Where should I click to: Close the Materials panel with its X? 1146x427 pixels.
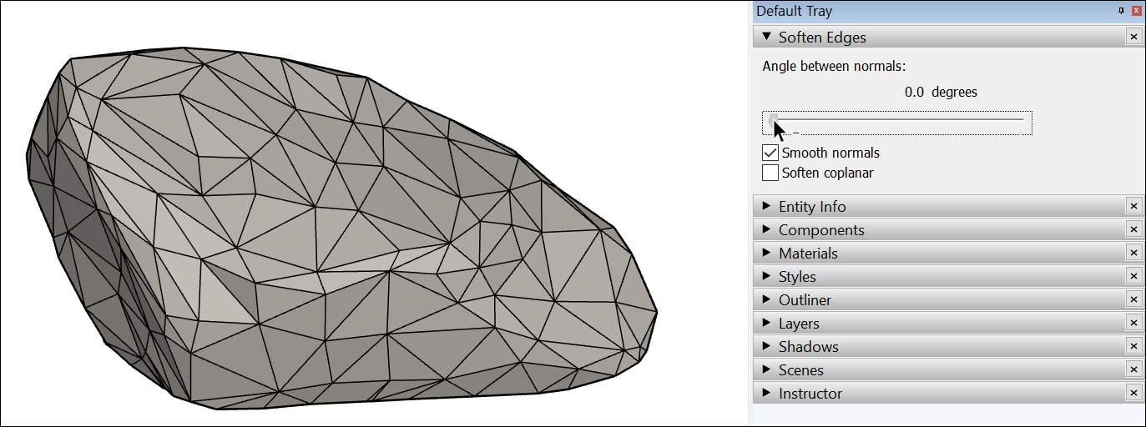(1133, 253)
